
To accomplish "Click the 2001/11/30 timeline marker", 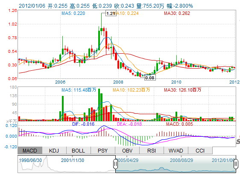I will click(73, 160).
